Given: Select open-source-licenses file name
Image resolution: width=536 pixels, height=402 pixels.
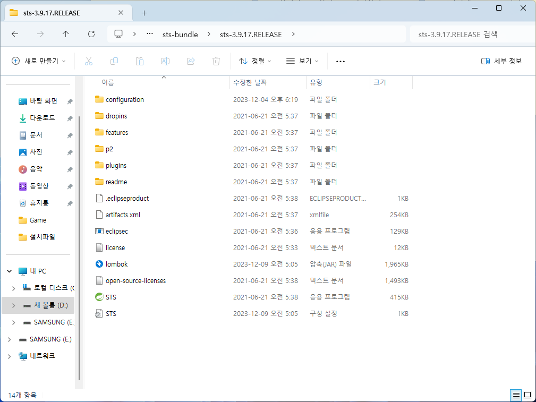Looking at the screenshot, I should pos(135,280).
